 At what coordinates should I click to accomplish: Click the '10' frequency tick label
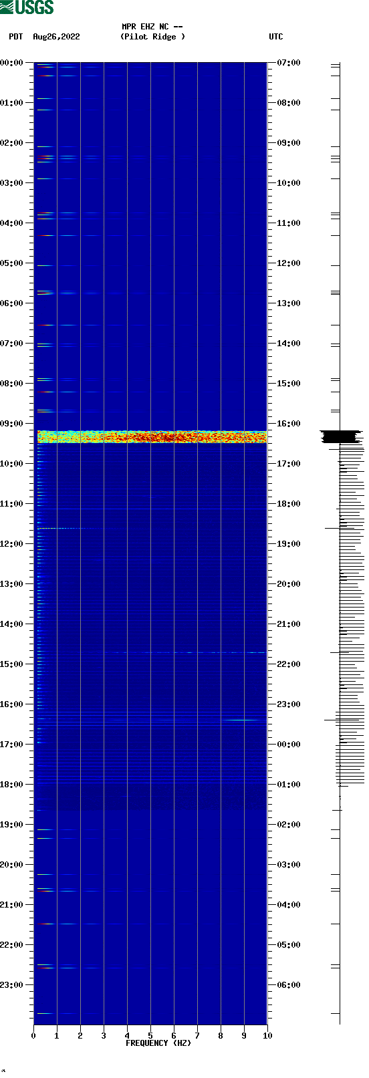(x=267, y=1036)
